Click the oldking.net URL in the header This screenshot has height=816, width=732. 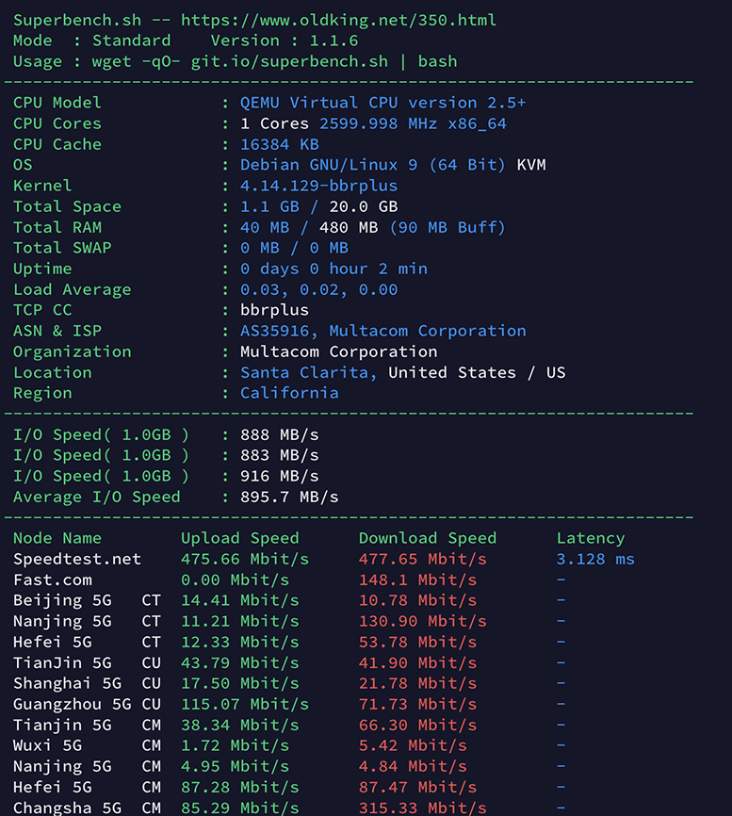click(338, 20)
